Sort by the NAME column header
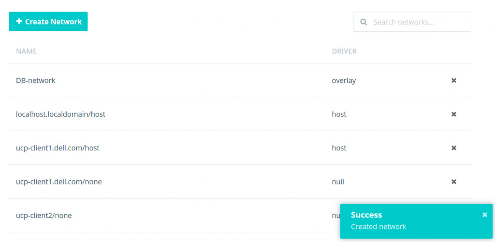The height and width of the screenshot is (242, 495). 26,51
